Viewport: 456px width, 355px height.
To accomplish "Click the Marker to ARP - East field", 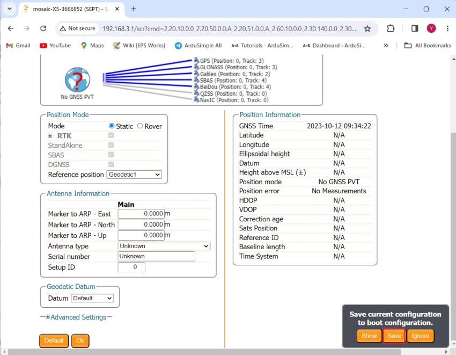I will coord(141,214).
